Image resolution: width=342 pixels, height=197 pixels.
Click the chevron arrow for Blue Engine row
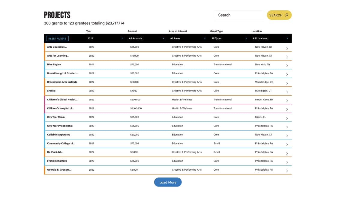point(287,66)
